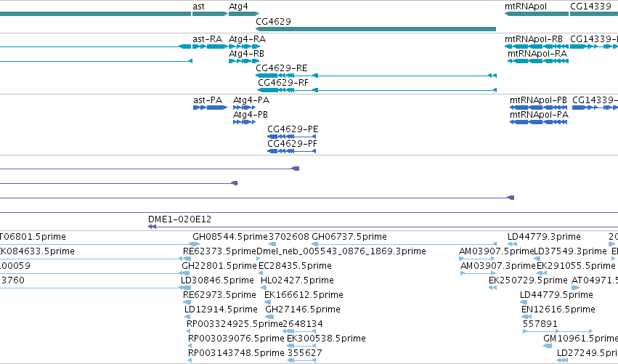Click EST LD30846.5prime
Screen dimensions: 618x364
(217, 280)
